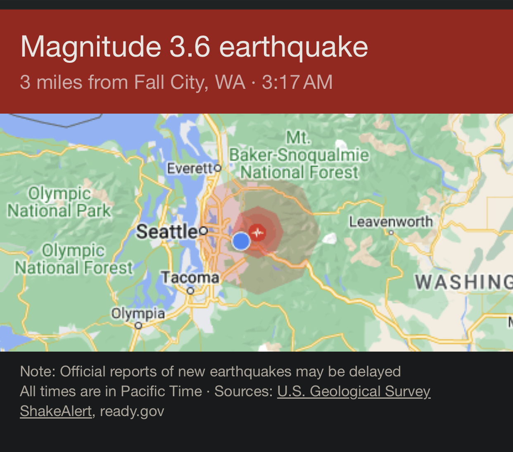513x452 pixels.
Task: Click the Olympic National Forest map label
Action: pos(74,259)
